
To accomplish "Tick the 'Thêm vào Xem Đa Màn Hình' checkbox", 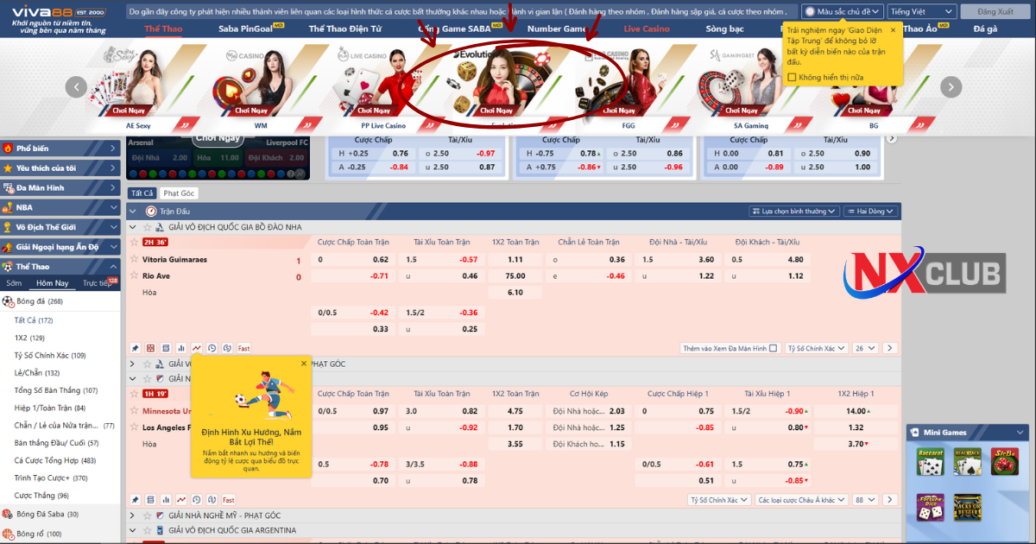I will 773,348.
